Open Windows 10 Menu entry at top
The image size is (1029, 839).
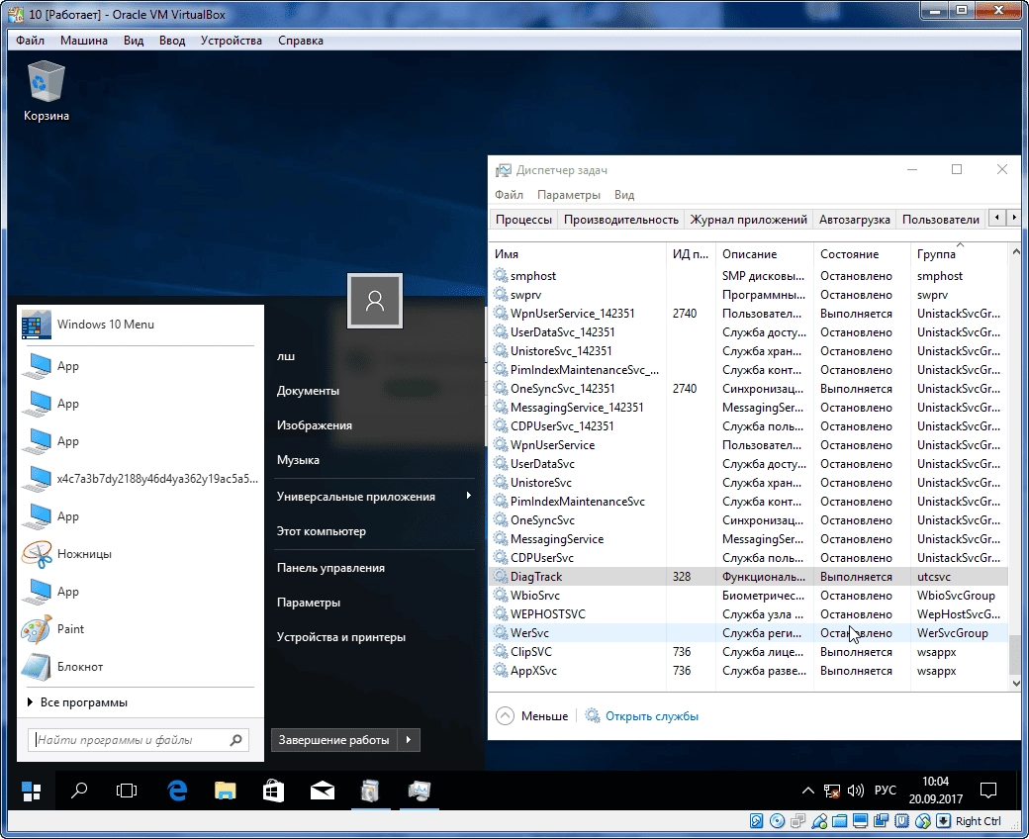[140, 325]
